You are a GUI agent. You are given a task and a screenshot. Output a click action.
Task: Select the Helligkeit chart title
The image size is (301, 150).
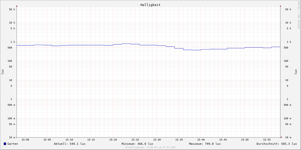150,5
